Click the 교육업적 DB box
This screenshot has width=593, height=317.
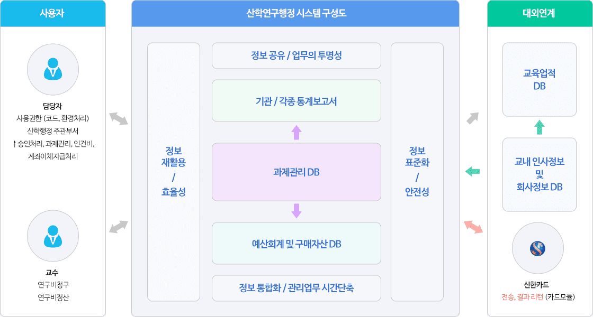pyautogui.click(x=539, y=79)
